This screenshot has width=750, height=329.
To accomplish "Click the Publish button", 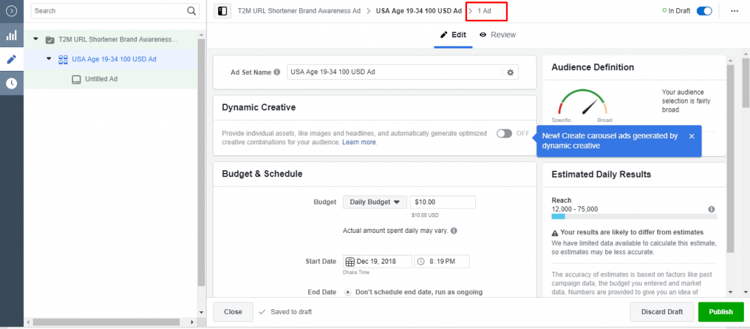I will pyautogui.click(x=721, y=312).
